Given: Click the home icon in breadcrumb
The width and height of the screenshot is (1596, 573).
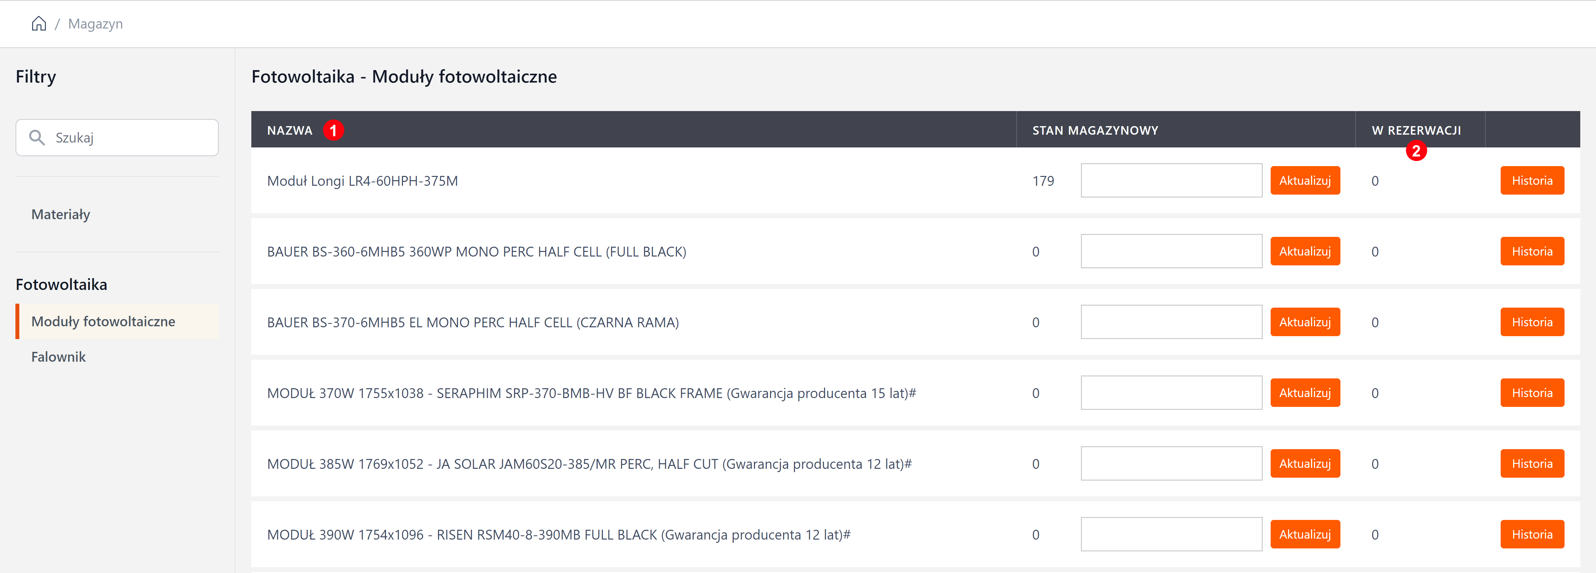Looking at the screenshot, I should (38, 24).
